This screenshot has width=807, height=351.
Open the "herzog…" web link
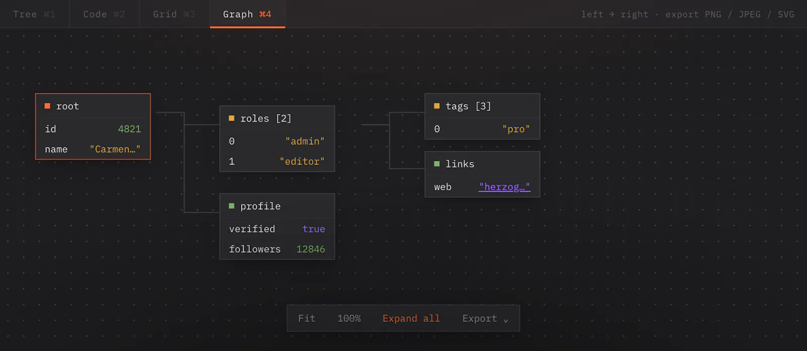504,187
